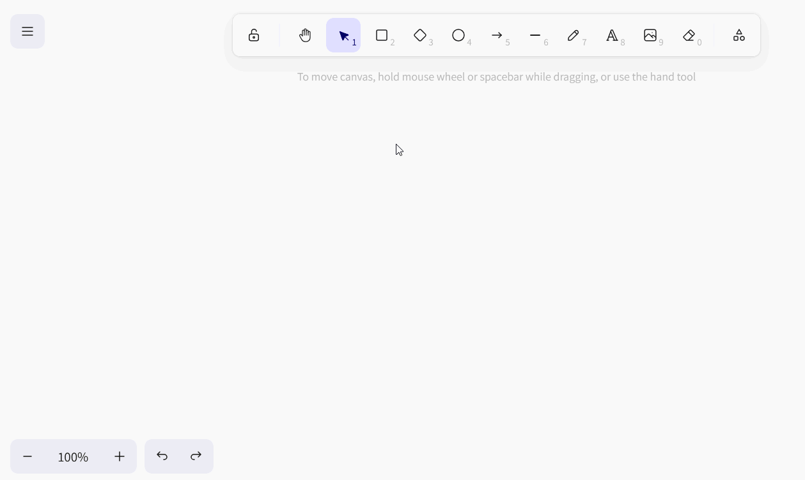Redo the last undone action

point(196,456)
